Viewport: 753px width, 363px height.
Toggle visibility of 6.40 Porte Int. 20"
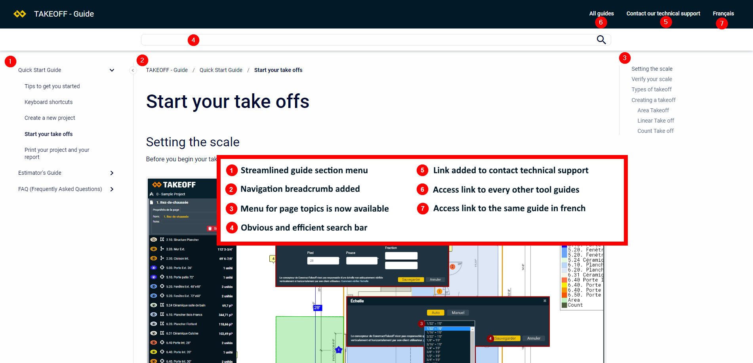pyautogui.click(x=154, y=352)
